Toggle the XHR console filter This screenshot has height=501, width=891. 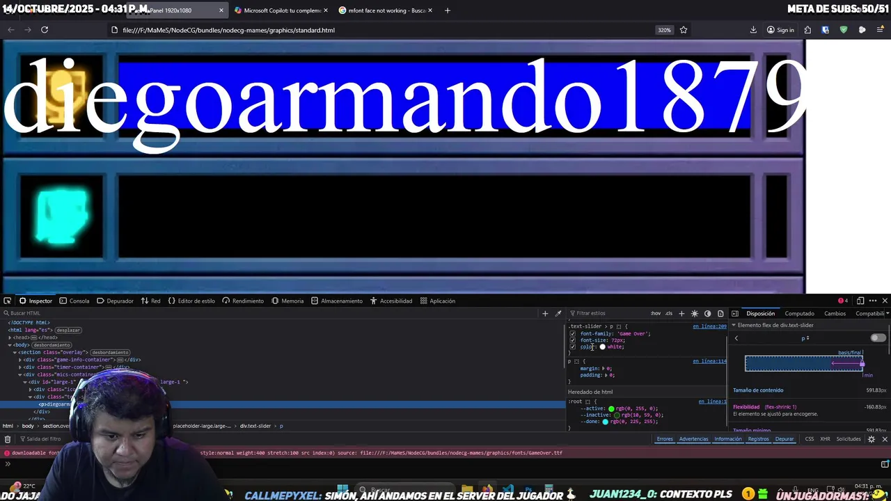pos(825,439)
